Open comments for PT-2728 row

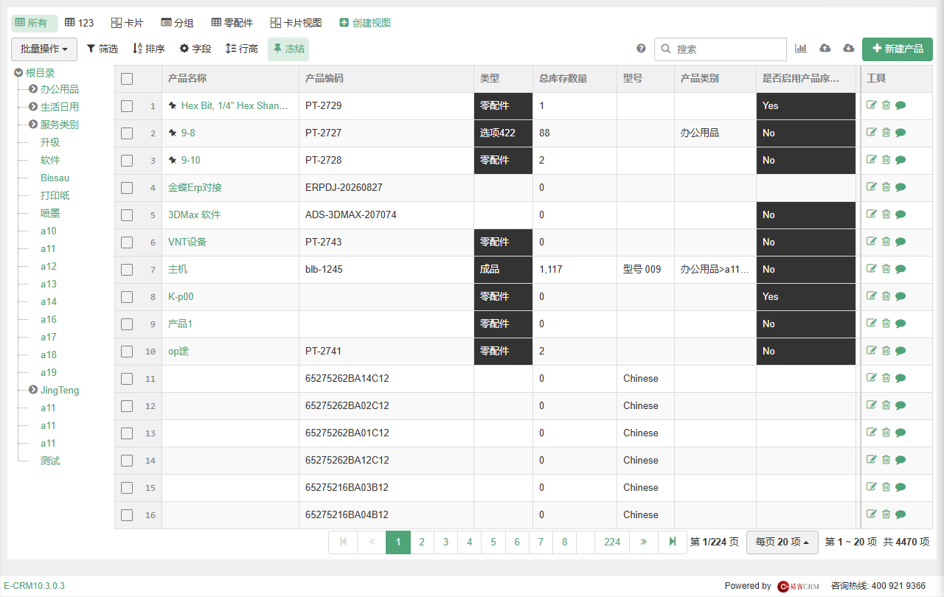(900, 160)
